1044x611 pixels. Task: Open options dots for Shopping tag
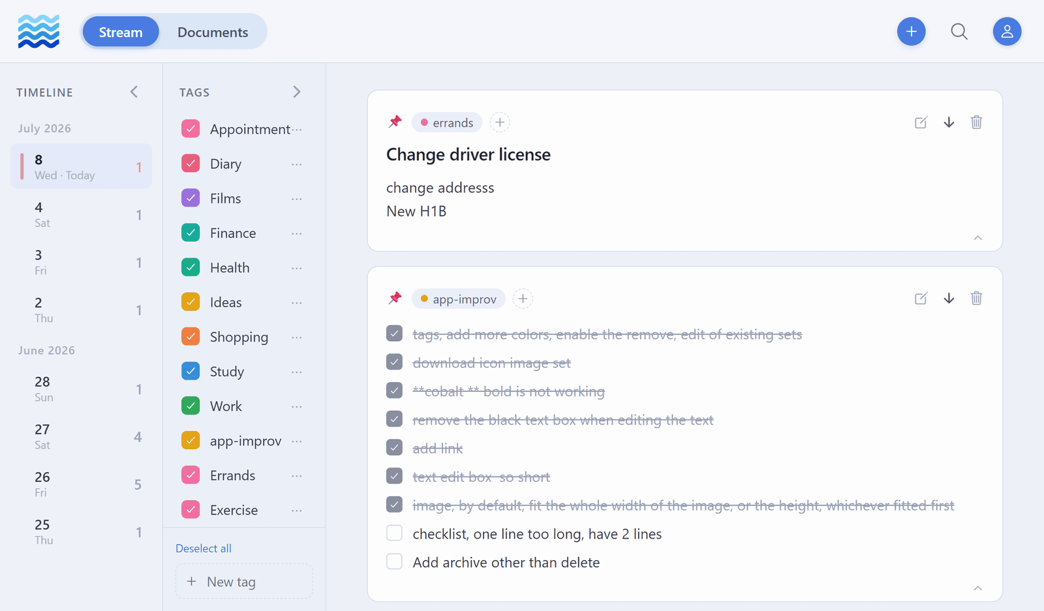[x=297, y=337]
